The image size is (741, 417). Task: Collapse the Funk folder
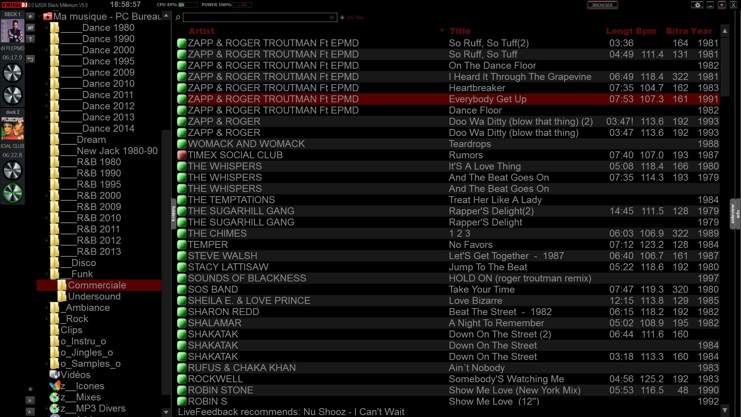(x=47, y=274)
